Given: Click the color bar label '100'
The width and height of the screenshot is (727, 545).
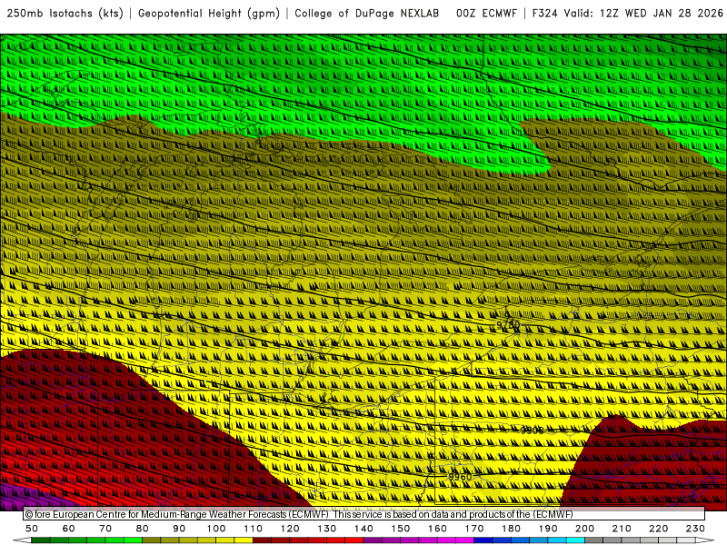Looking at the screenshot, I should pyautogui.click(x=216, y=529).
